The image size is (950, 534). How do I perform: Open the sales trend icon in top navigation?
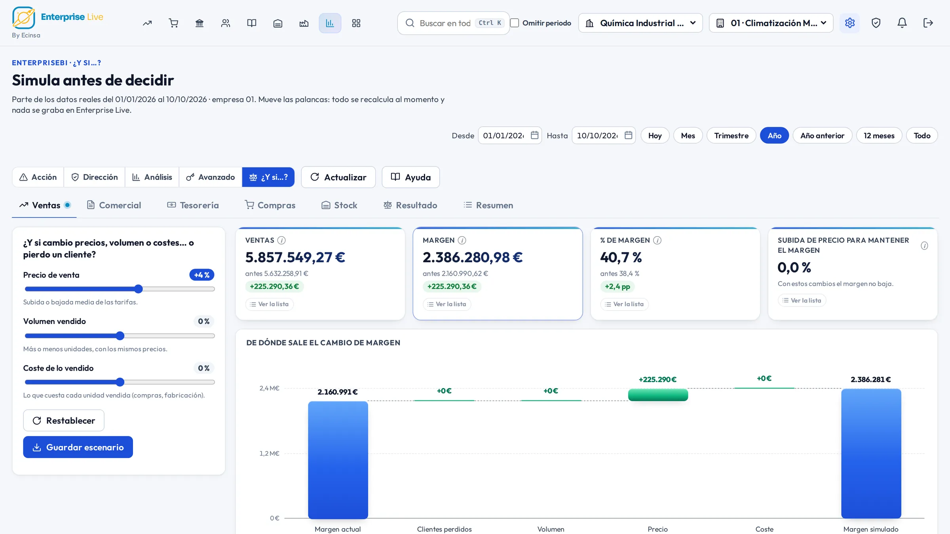(147, 23)
